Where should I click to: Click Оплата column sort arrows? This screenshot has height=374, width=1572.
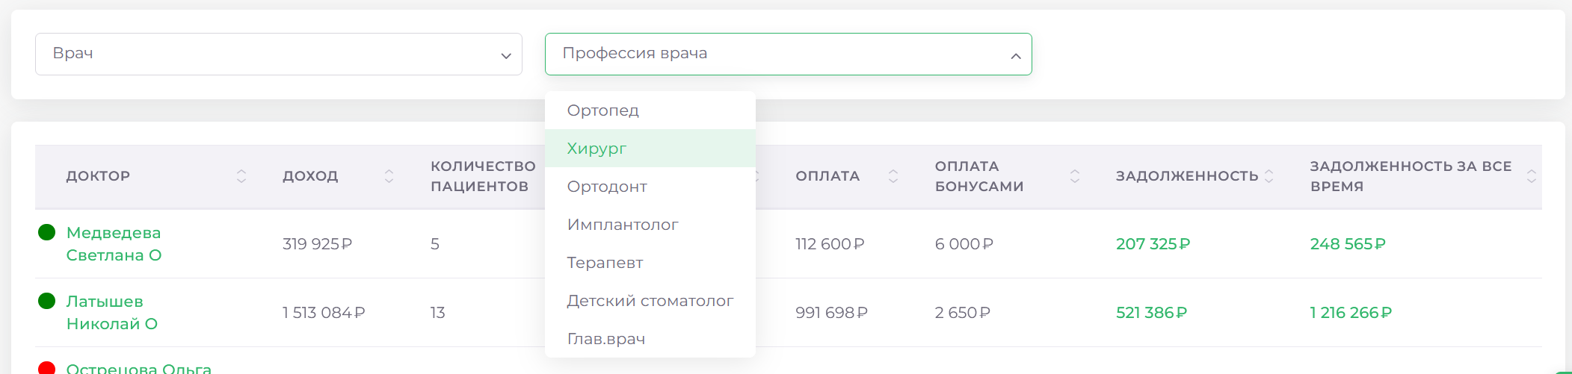(893, 176)
